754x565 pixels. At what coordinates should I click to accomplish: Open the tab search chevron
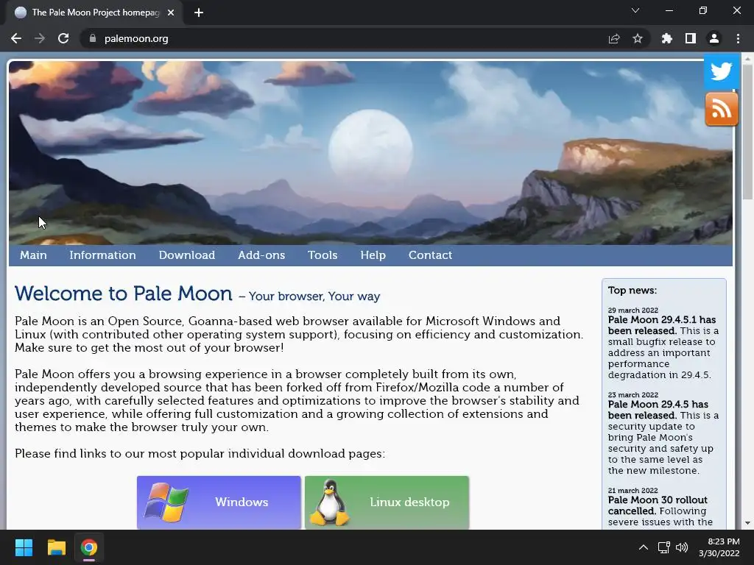pyautogui.click(x=635, y=10)
